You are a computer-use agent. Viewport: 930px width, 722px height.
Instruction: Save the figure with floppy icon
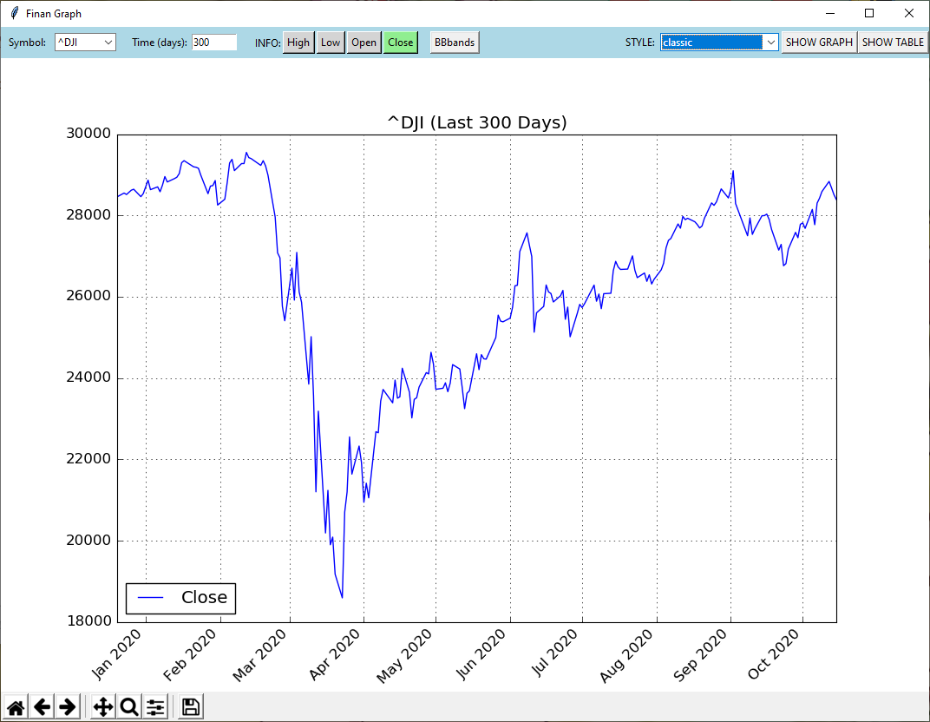190,706
